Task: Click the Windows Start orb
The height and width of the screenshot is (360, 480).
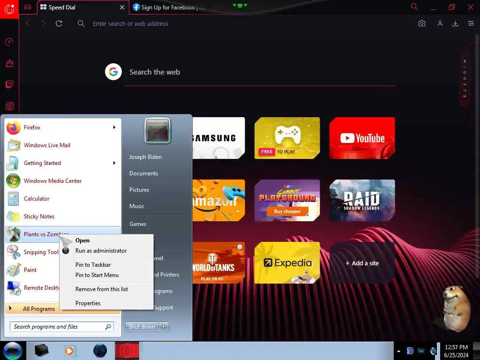Action: pos(12,351)
